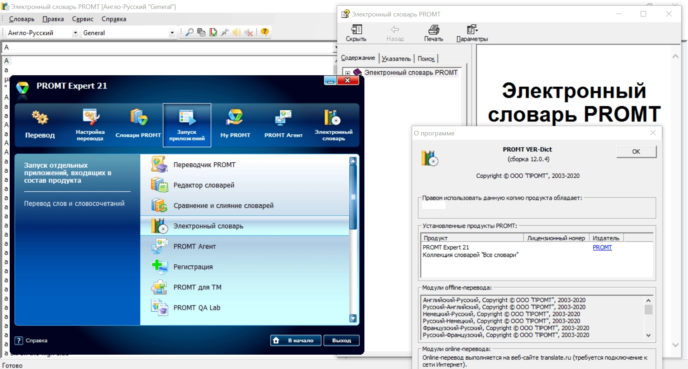
Task: Click the Продукт column header
Action: [472, 238]
